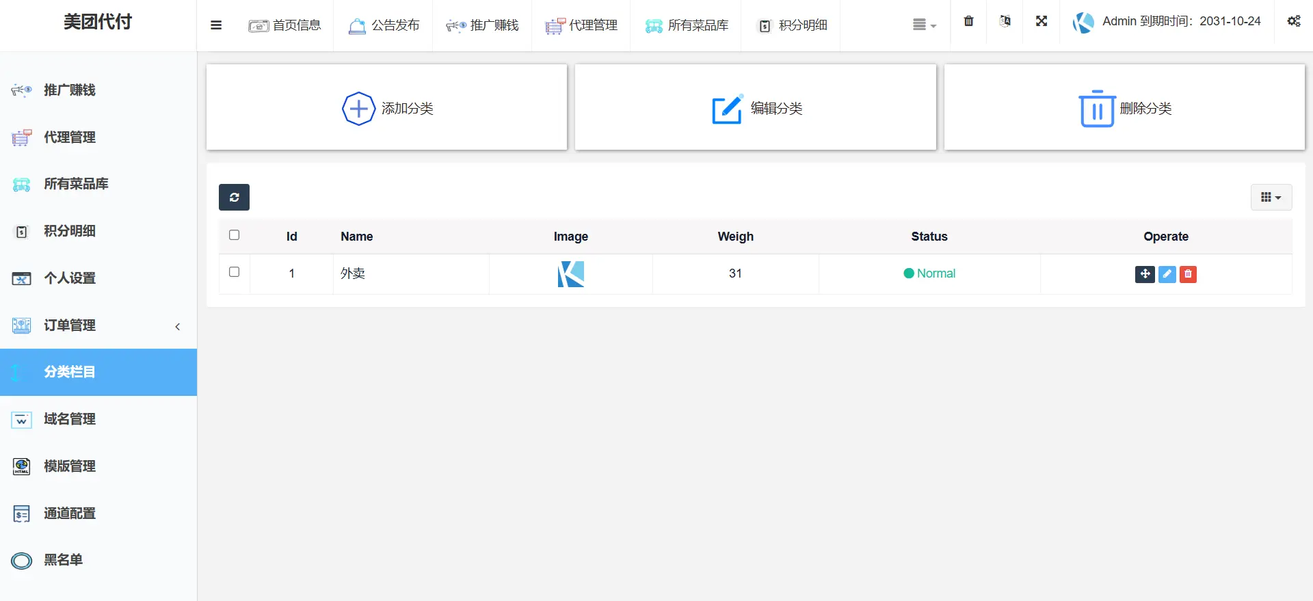Toggle the Normal status of 外卖
Image resolution: width=1313 pixels, height=601 pixels.
929,273
